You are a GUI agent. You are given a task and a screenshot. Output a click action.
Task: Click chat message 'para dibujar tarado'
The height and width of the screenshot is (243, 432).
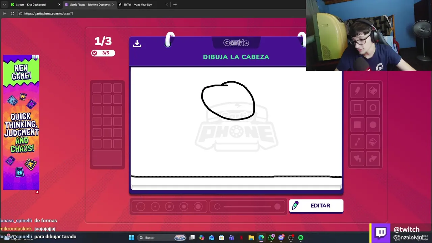coord(55,237)
